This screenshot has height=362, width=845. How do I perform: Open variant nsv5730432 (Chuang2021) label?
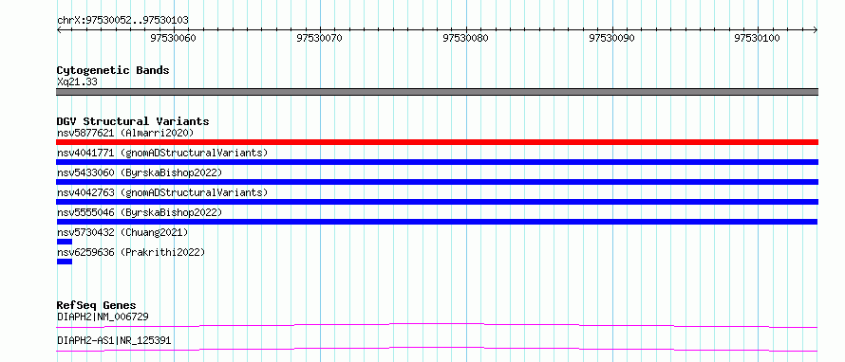coord(122,232)
